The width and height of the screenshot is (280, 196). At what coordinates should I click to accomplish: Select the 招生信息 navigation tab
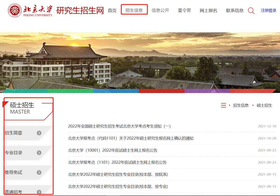[134, 10]
